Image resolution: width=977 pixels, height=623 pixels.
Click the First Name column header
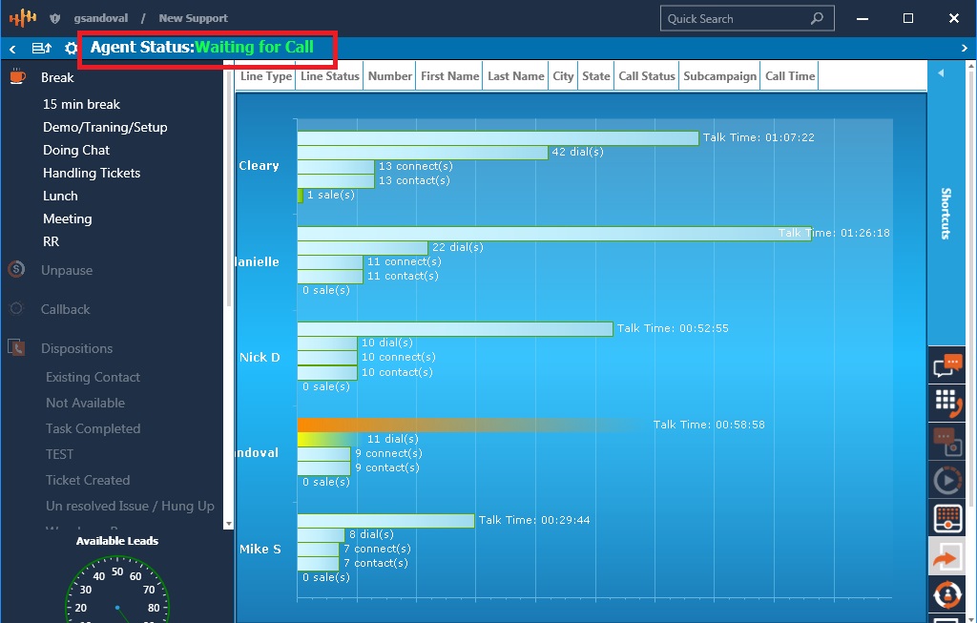point(449,76)
